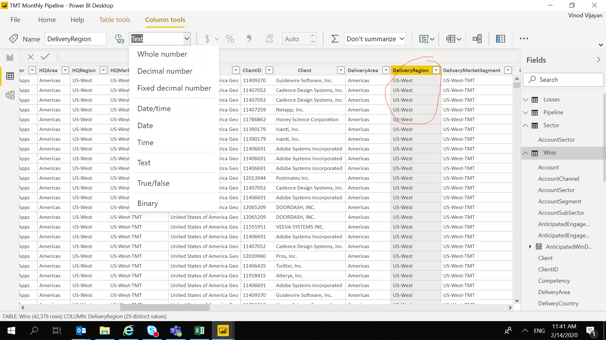
Task: Open the Table tools tab
Action: tap(115, 20)
